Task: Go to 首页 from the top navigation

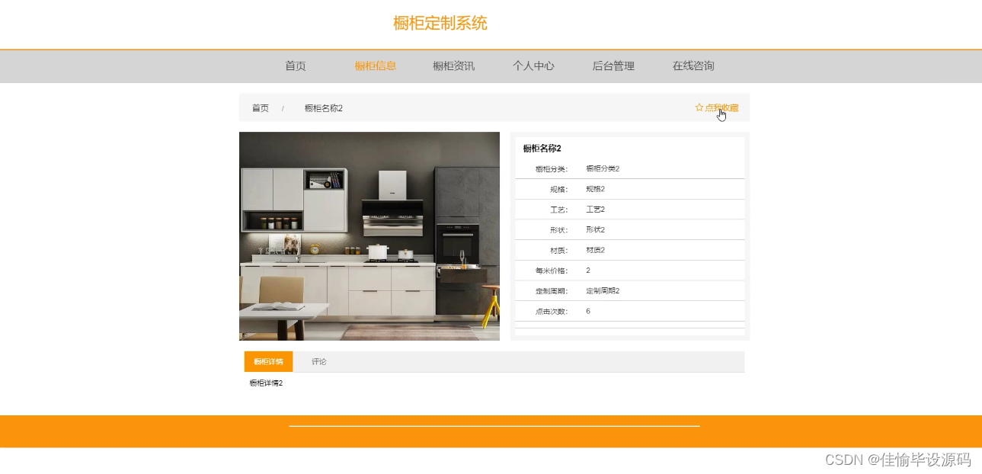Action: pos(295,66)
